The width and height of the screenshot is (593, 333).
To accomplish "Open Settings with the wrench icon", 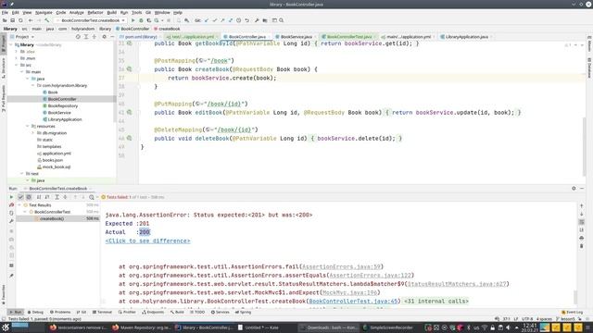I will click(x=257, y=20).
